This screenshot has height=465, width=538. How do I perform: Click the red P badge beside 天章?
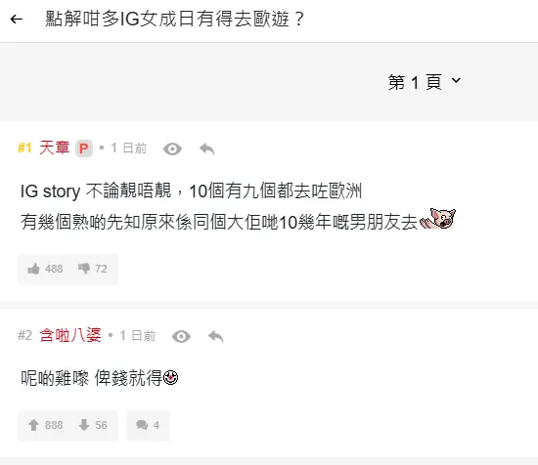tap(84, 148)
